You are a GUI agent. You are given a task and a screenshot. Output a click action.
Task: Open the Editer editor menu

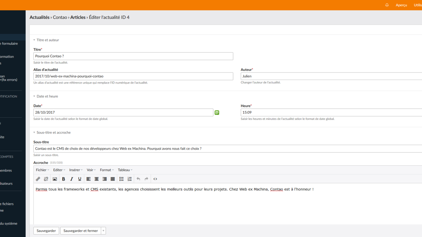59,170
